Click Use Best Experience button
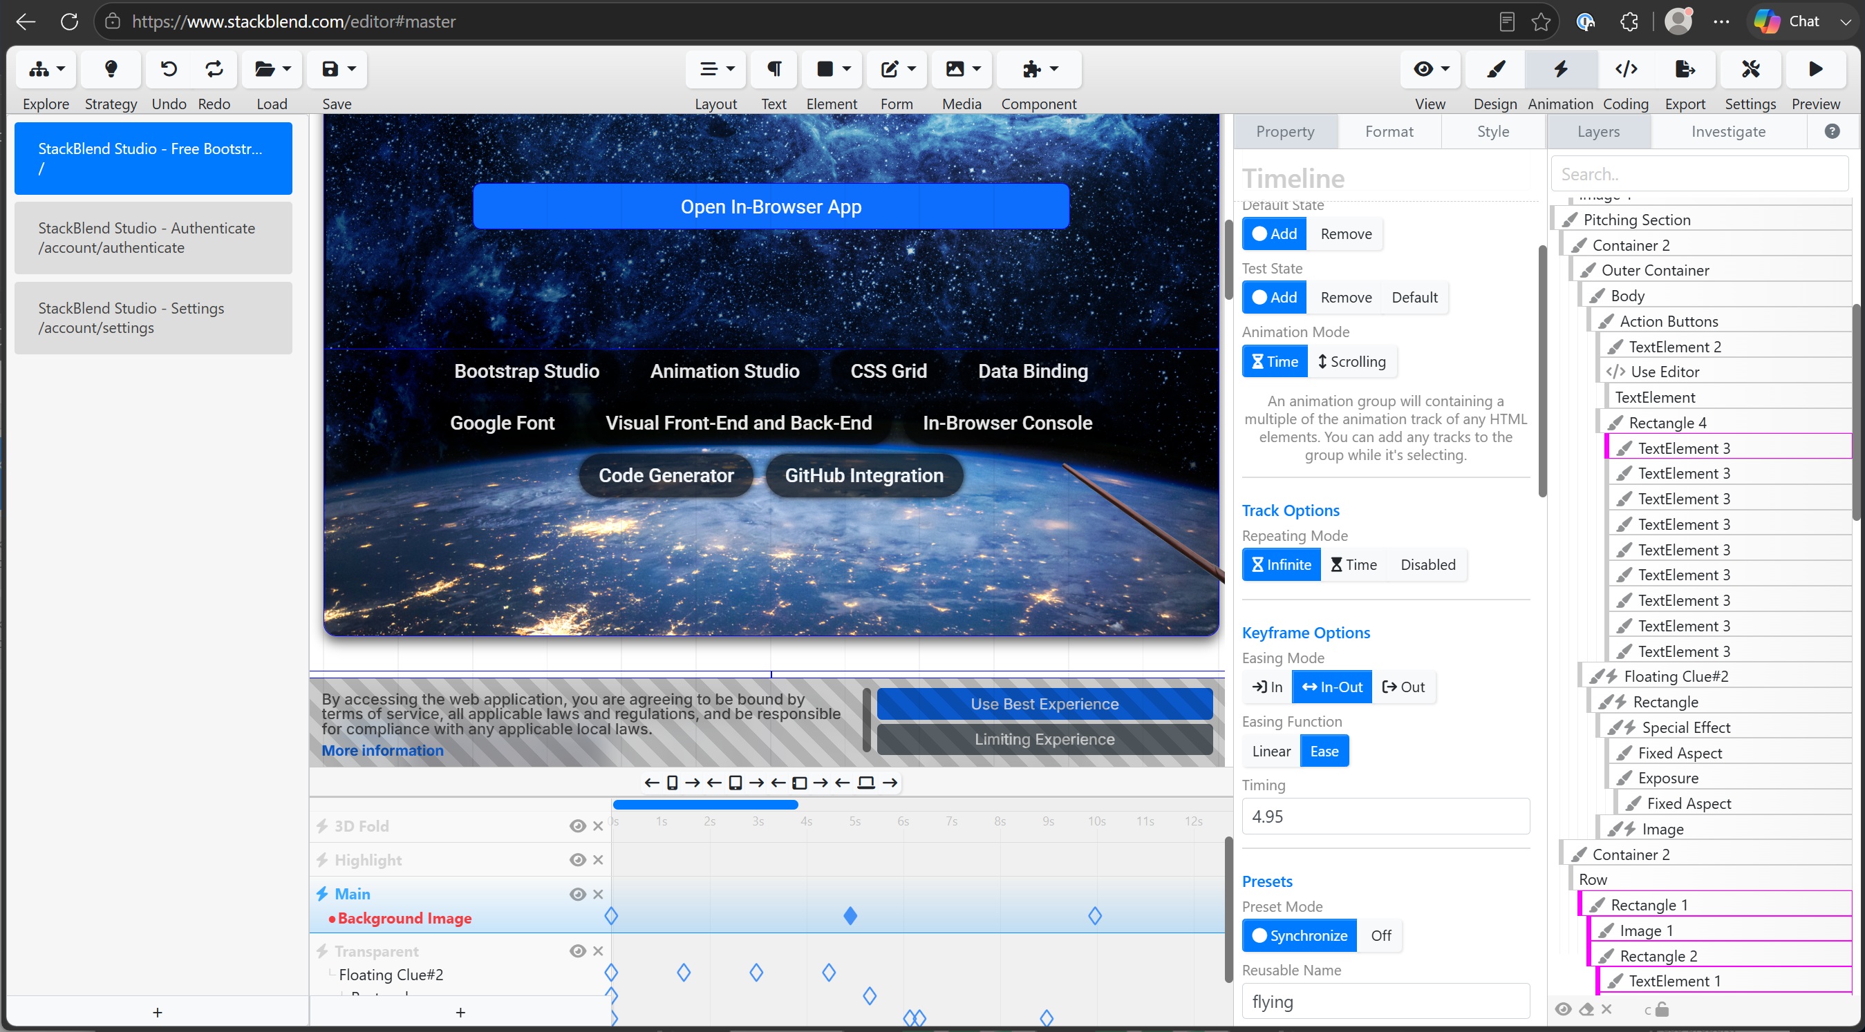 pyautogui.click(x=1044, y=705)
